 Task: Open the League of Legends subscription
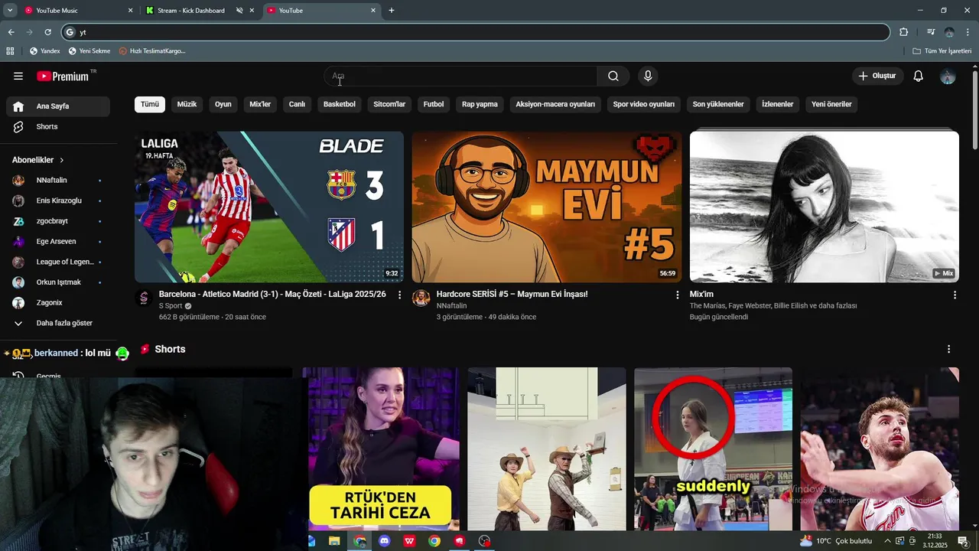click(x=58, y=262)
